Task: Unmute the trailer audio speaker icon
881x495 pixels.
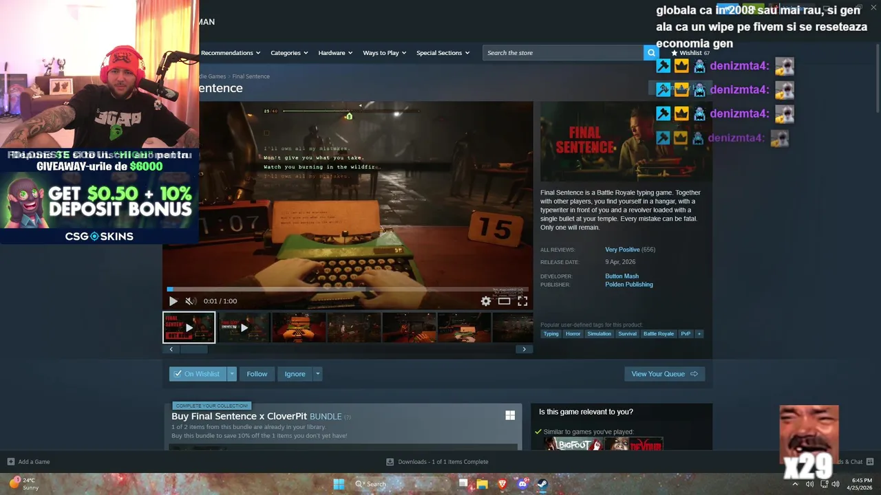Action: click(191, 301)
